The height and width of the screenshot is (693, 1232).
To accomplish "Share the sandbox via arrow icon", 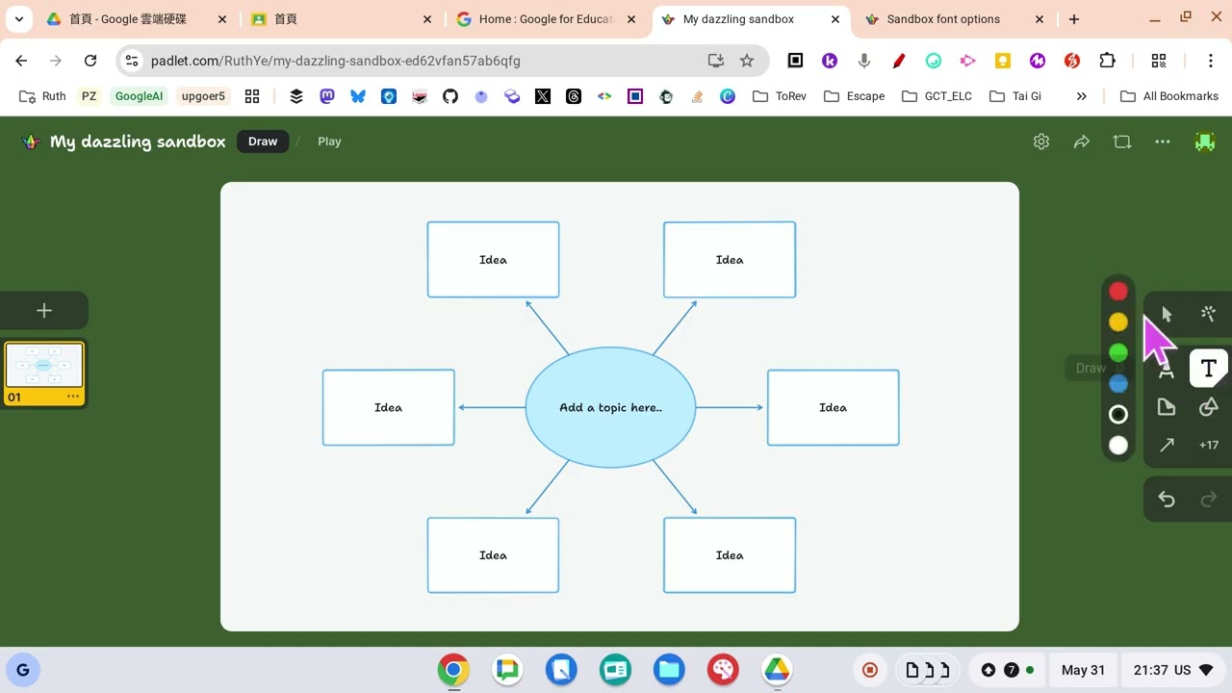I will tap(1082, 141).
